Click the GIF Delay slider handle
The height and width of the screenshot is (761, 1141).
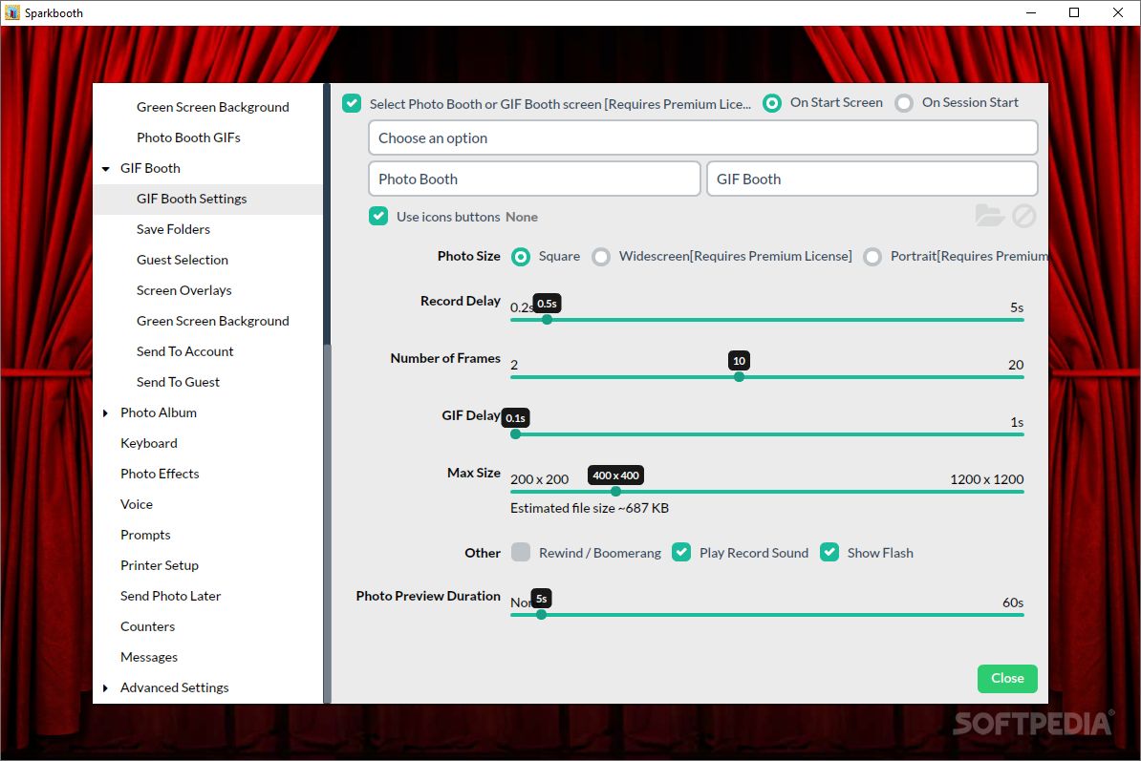[x=516, y=433]
